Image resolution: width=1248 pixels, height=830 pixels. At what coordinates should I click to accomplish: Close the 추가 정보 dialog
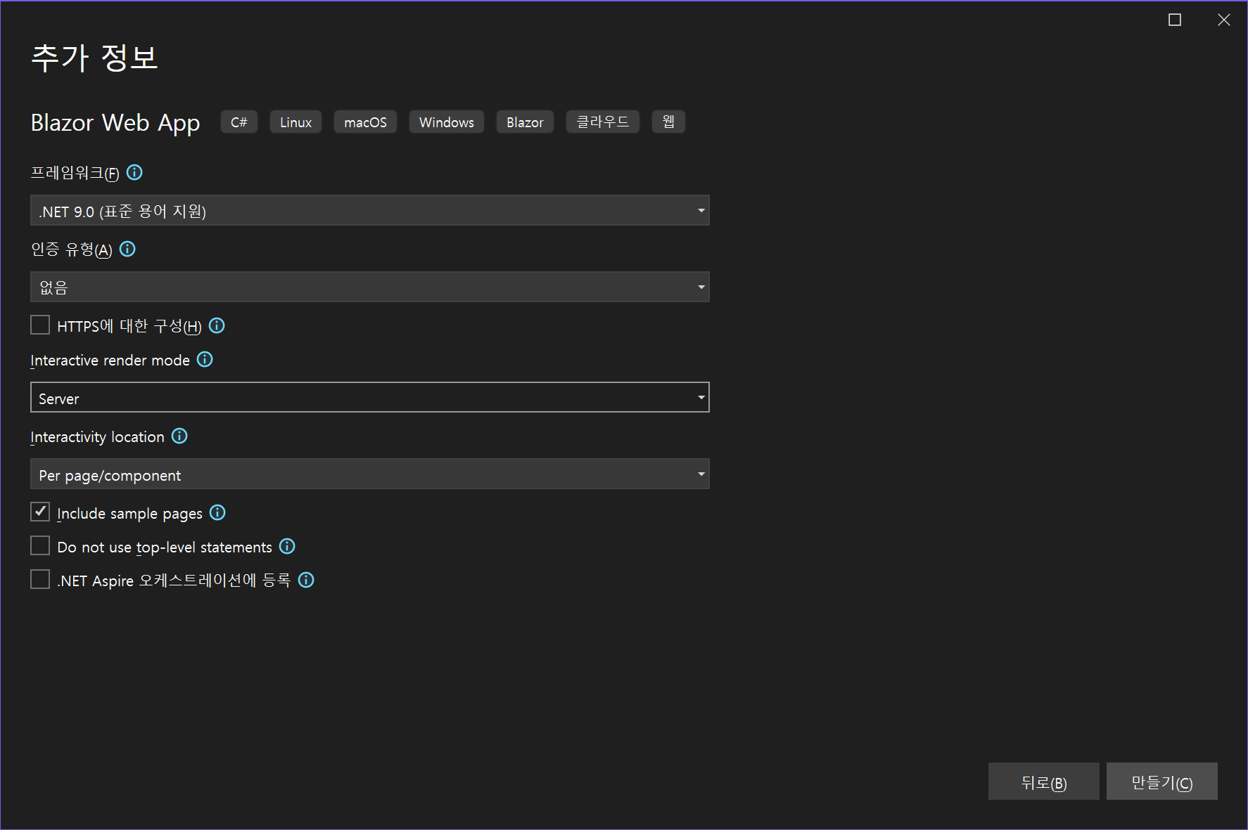tap(1224, 20)
